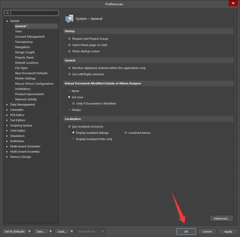
Task: Expand the Text Editors node
Action: [7, 120]
